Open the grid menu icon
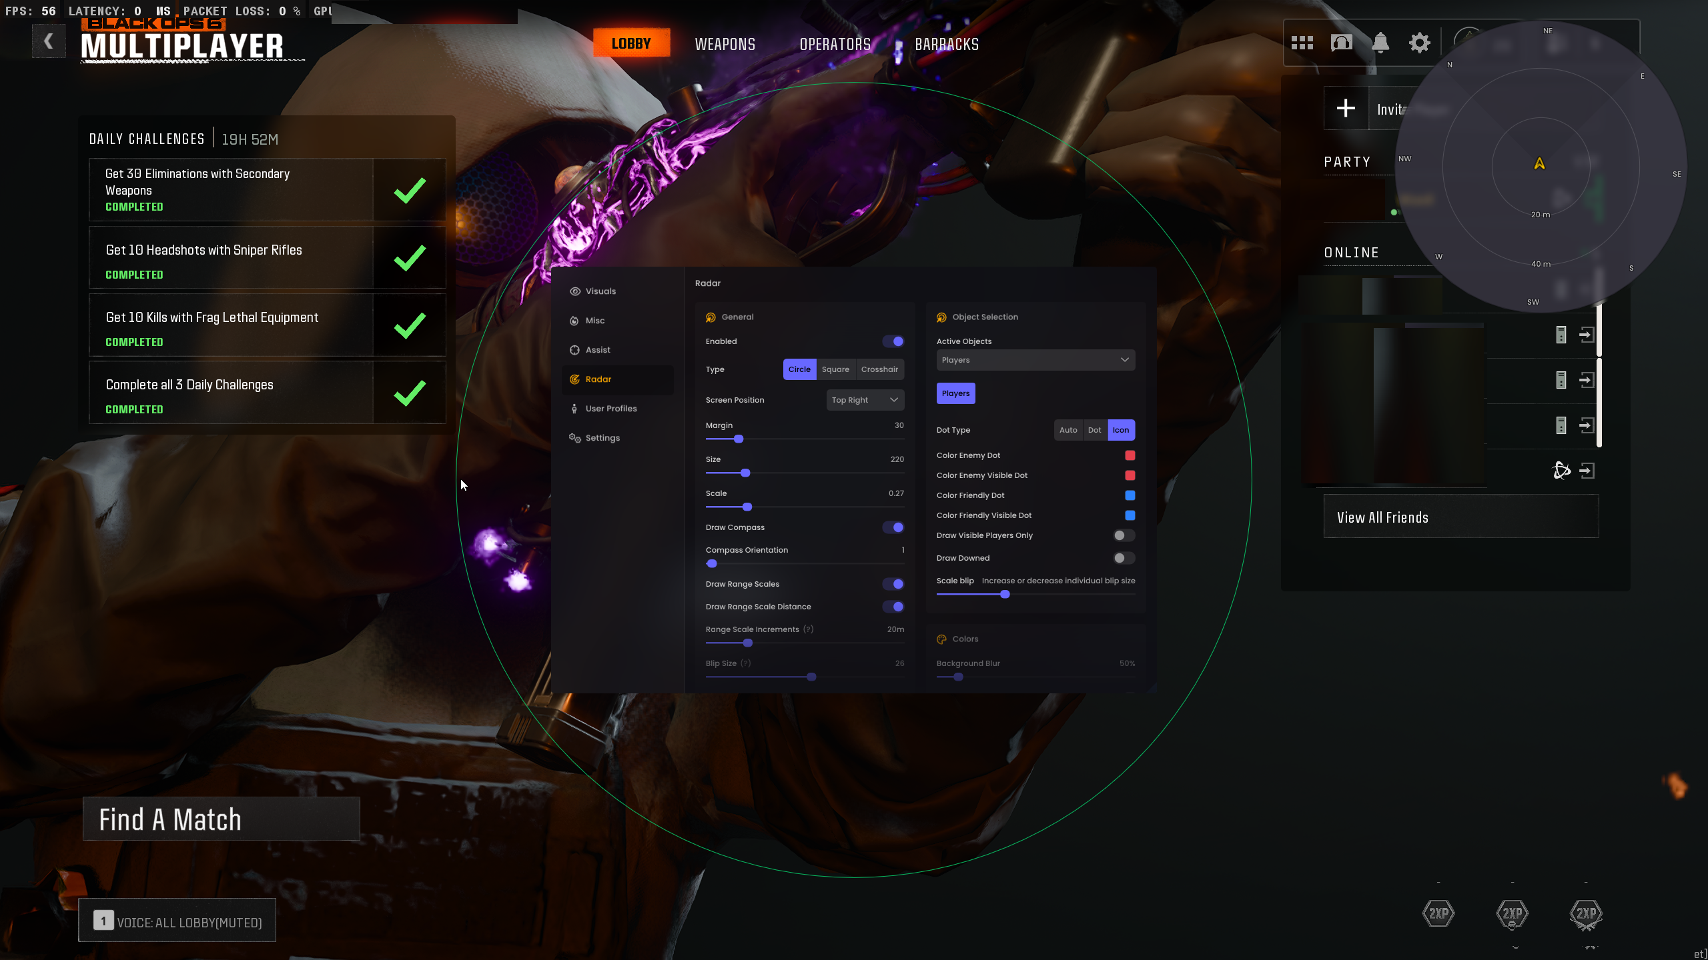 (x=1302, y=43)
